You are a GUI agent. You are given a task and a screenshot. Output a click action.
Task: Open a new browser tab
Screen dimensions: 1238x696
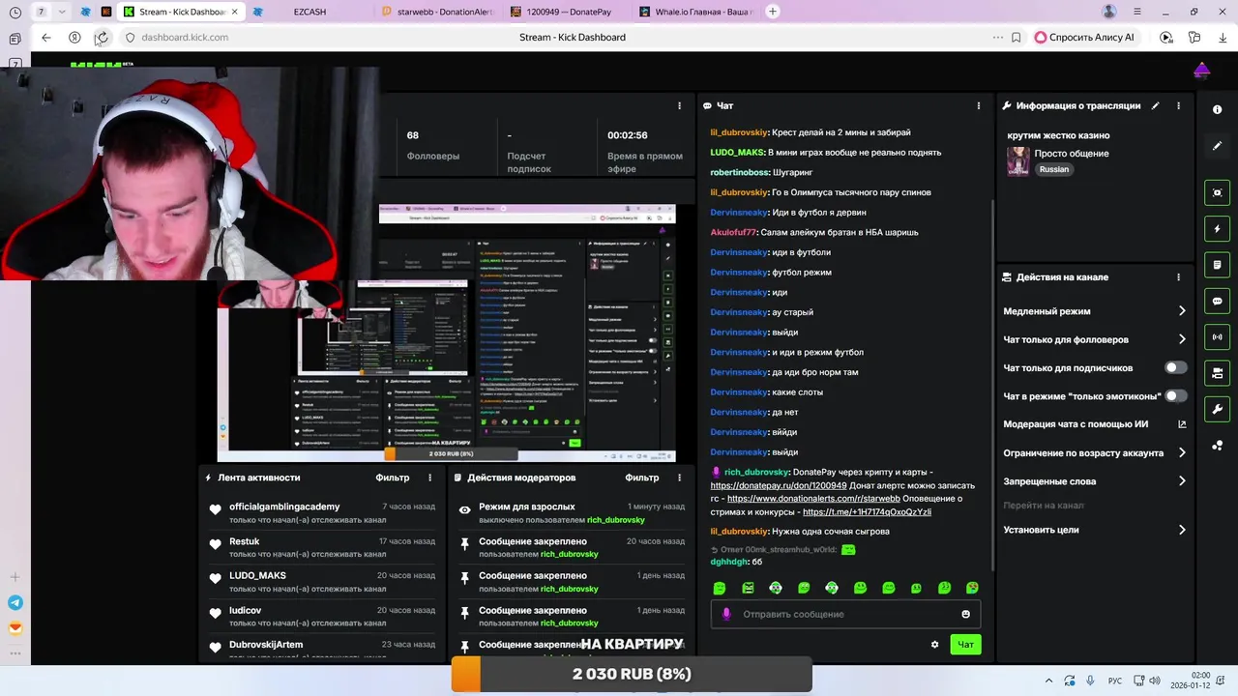773,12
